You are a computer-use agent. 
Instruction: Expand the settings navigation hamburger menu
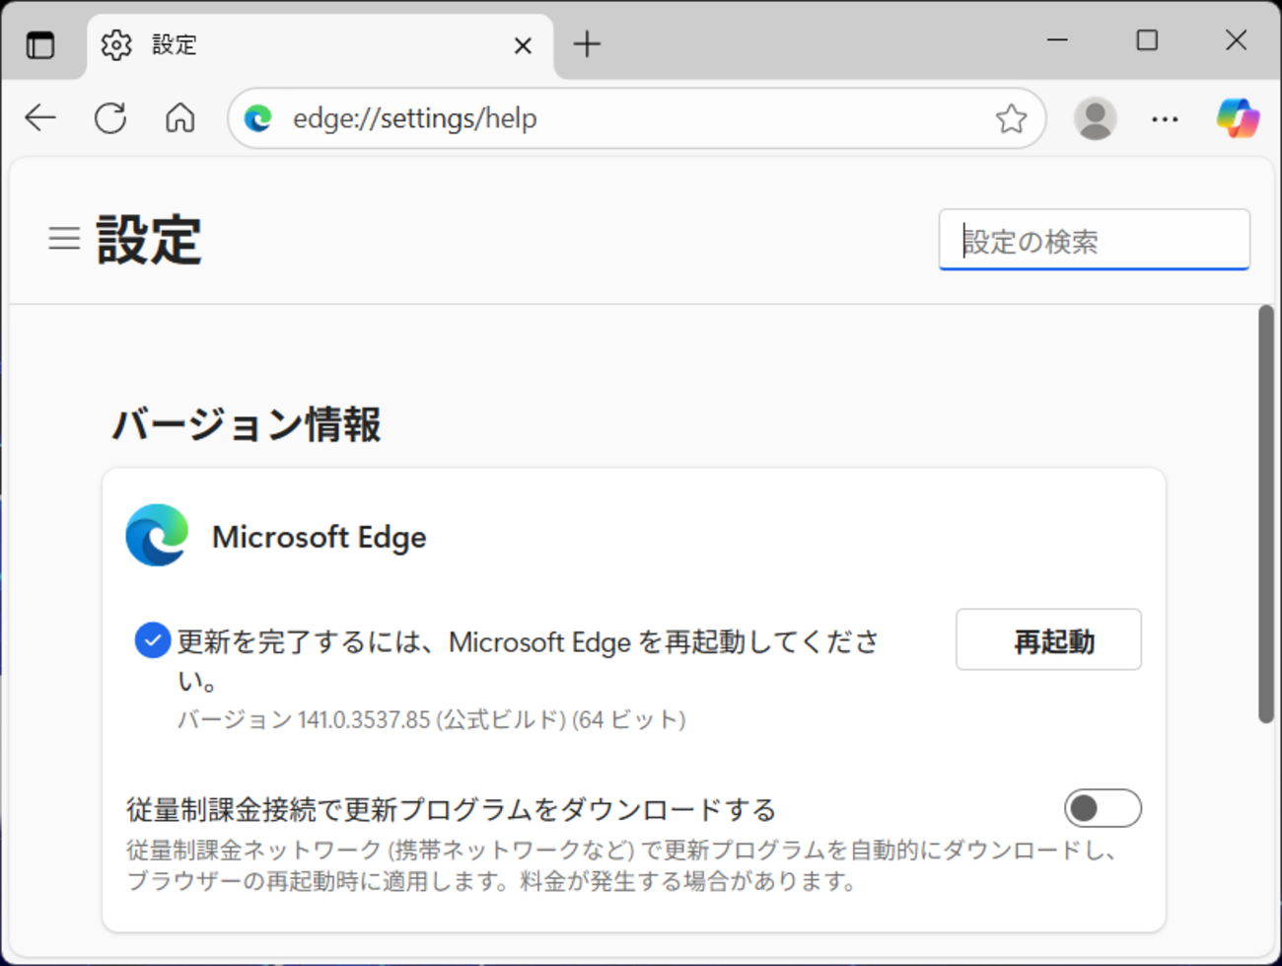pos(64,238)
